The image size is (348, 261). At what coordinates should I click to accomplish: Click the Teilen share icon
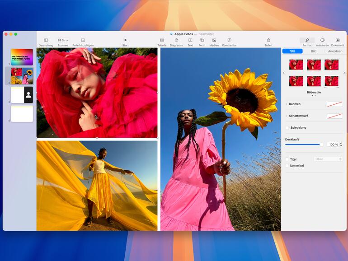(268, 40)
